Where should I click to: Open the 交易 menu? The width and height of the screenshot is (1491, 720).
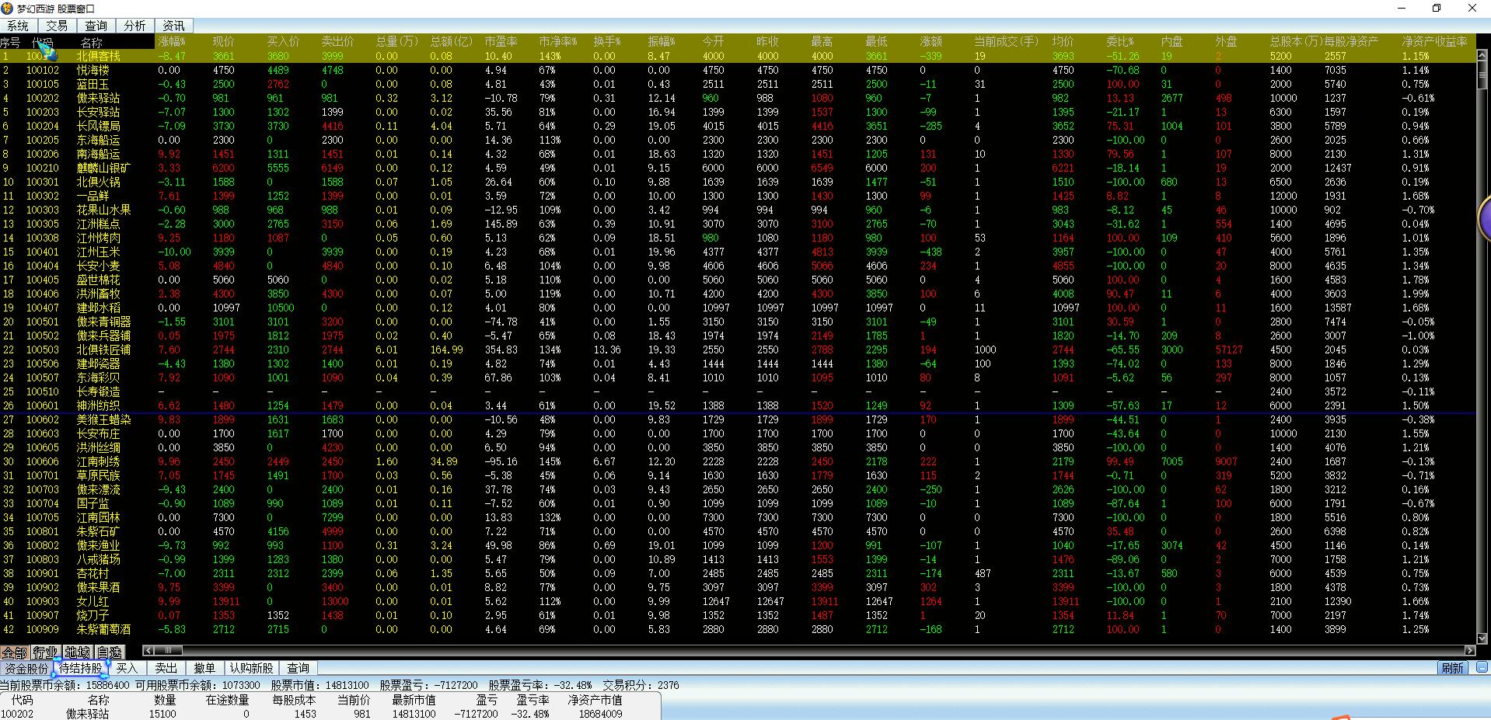57,26
